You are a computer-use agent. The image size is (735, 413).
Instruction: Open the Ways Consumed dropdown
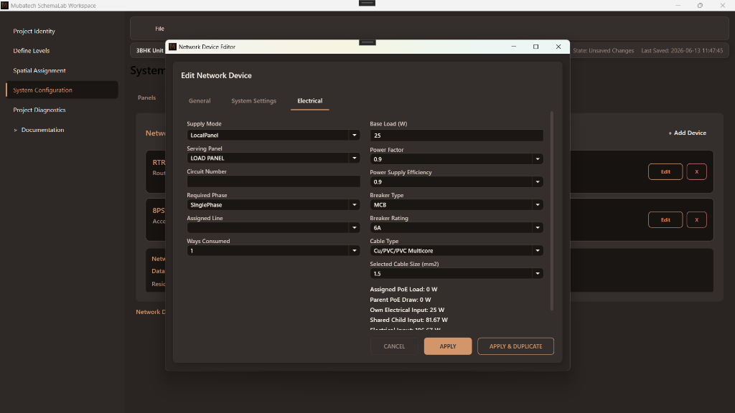tap(273, 250)
